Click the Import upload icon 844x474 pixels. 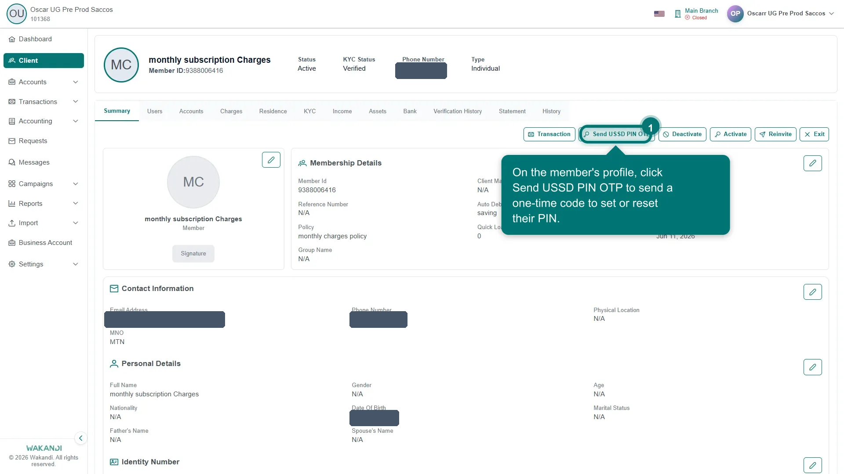coord(12,223)
